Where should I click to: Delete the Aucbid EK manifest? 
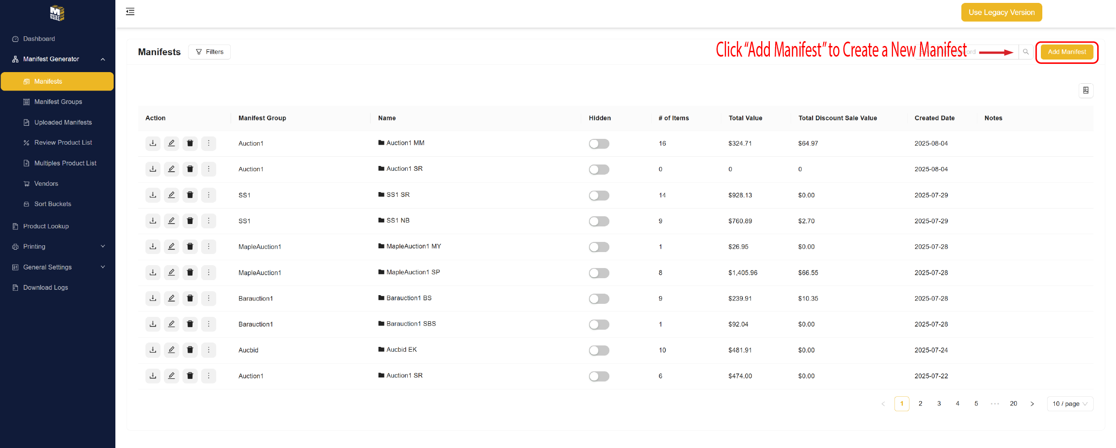190,350
